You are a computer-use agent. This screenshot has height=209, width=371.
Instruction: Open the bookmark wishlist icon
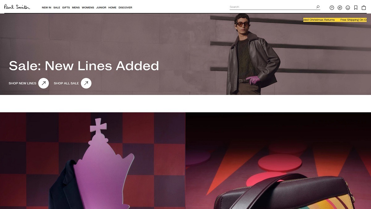[356, 8]
